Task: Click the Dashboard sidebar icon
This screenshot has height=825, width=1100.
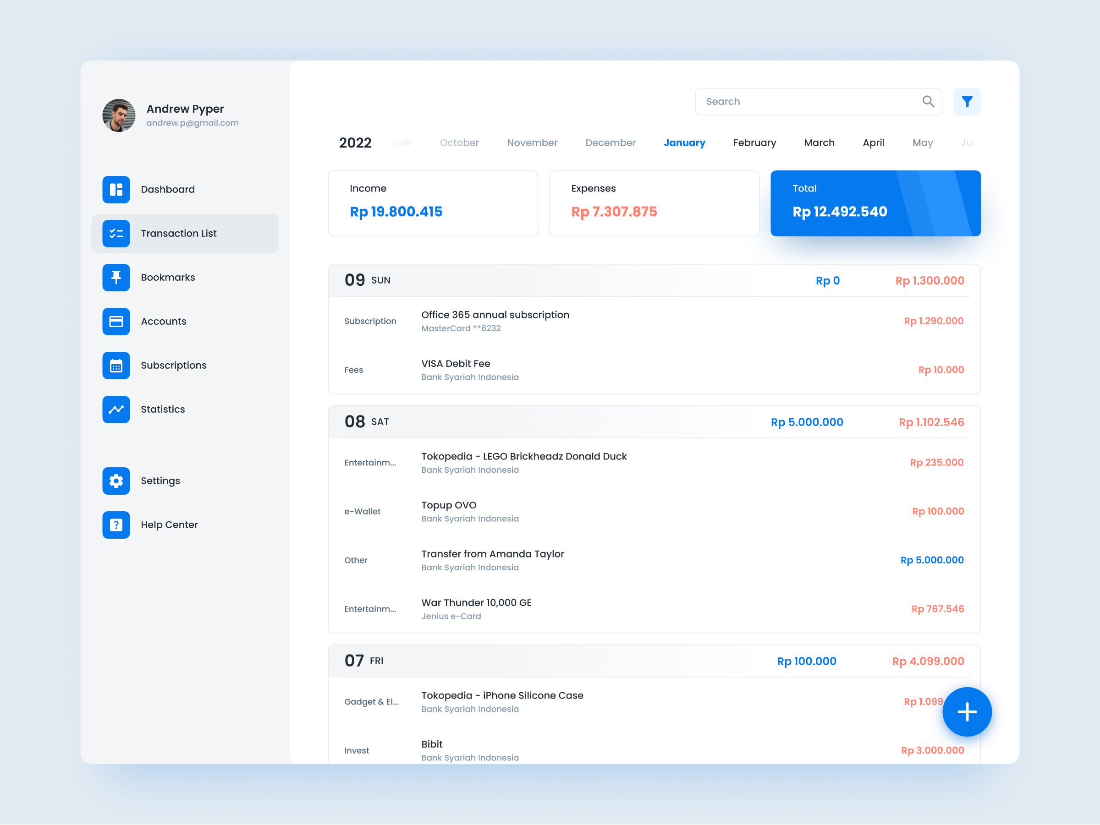Action: (x=116, y=189)
